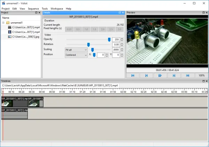Jump to end of preview playback

click(188, 75)
